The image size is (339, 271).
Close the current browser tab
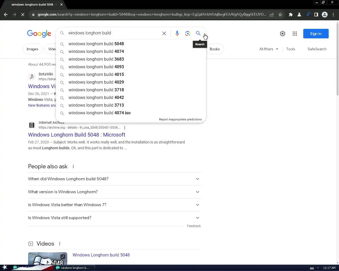[x=61, y=4]
